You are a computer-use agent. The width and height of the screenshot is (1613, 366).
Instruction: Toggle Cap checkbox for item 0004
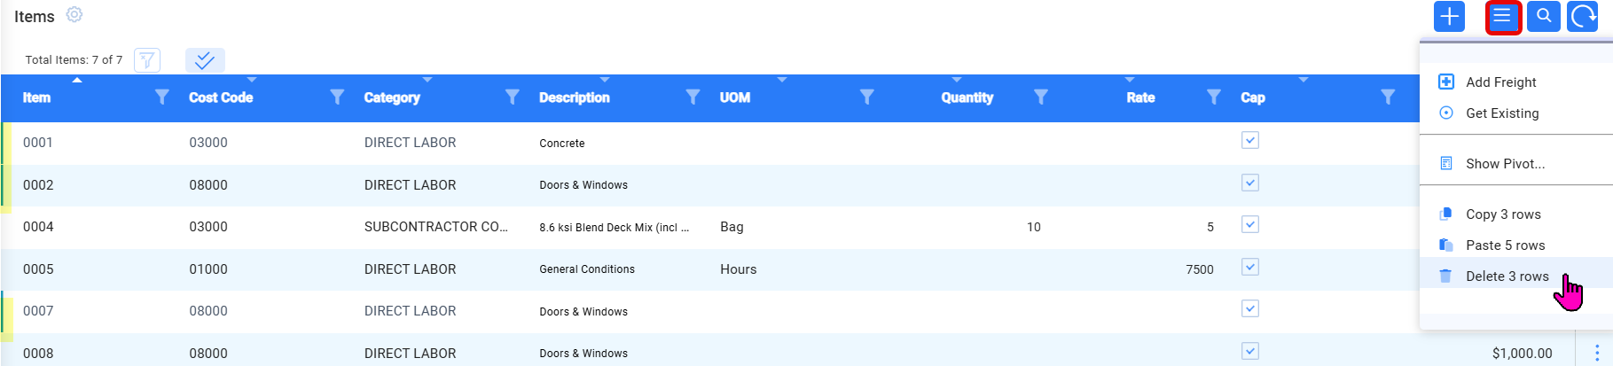(1250, 224)
